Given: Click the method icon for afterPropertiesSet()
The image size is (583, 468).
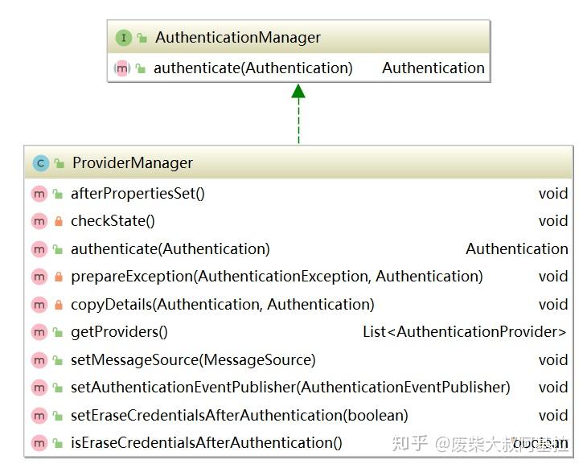Looking at the screenshot, I should (x=39, y=194).
